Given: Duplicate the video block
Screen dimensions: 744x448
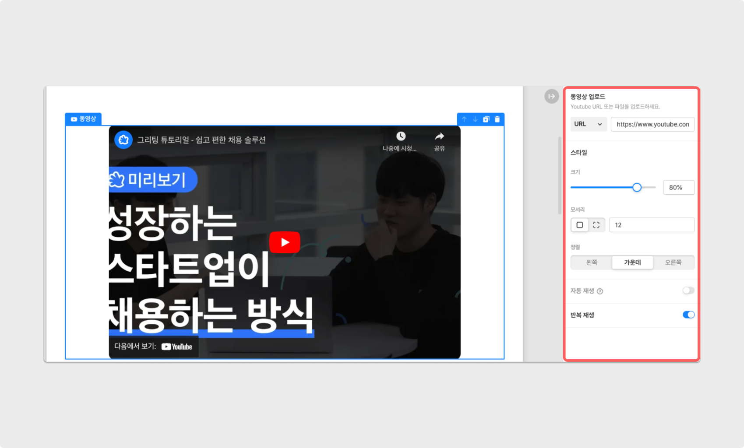Looking at the screenshot, I should (486, 119).
